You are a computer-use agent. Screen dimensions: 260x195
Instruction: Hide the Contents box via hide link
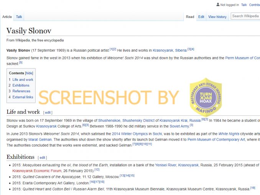coord(29,73)
